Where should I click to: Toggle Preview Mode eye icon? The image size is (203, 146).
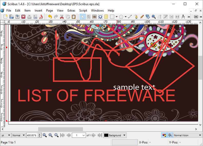tap(170, 135)
